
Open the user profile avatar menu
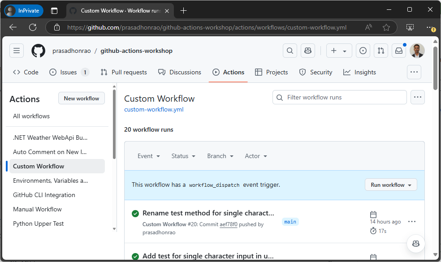point(417,51)
